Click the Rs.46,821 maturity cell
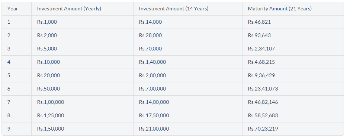 pyautogui.click(x=259, y=22)
